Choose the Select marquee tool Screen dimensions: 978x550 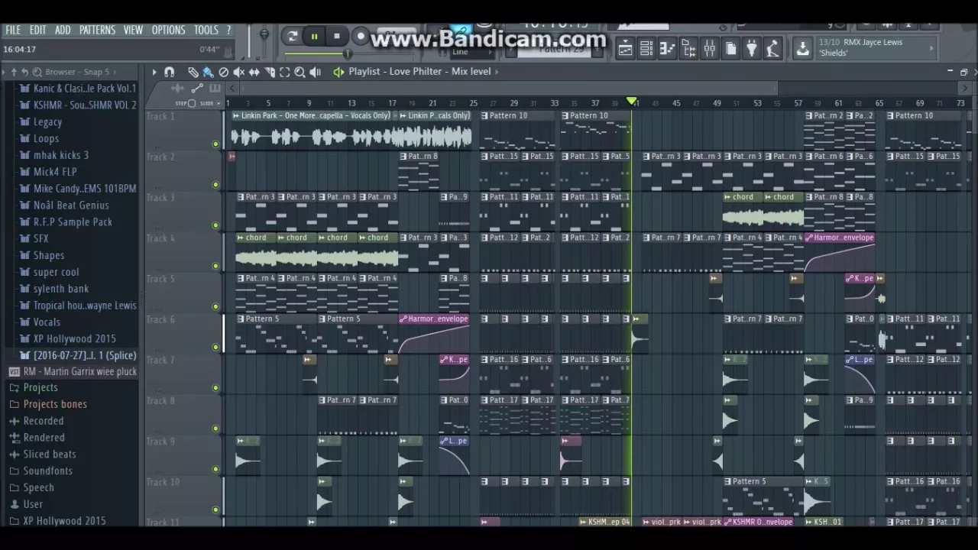point(284,72)
